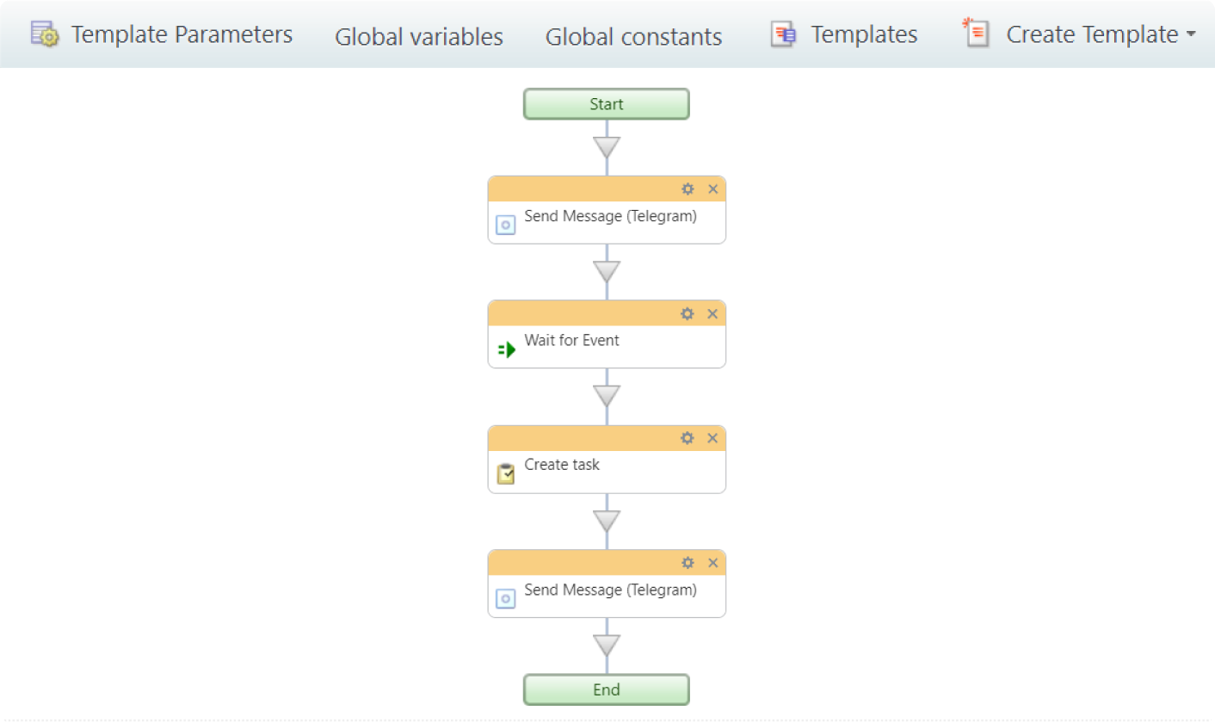Remove the Create task block

(712, 437)
